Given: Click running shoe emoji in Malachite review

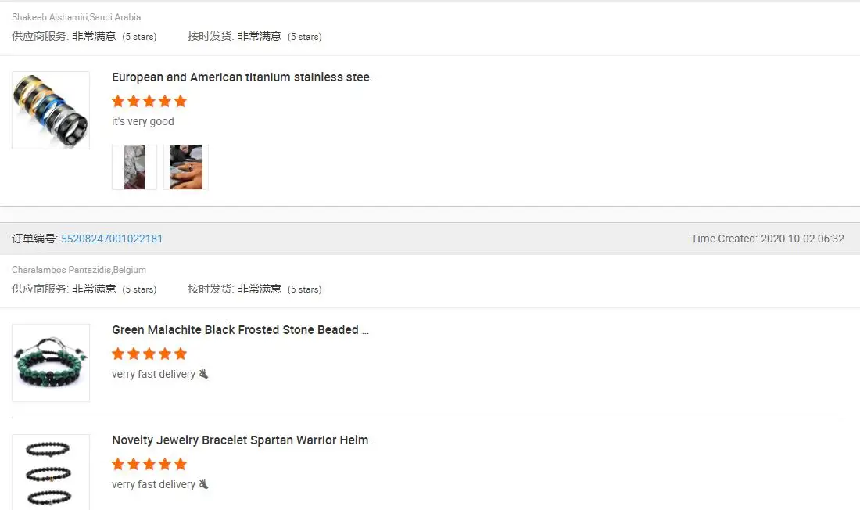Looking at the screenshot, I should pos(203,374).
